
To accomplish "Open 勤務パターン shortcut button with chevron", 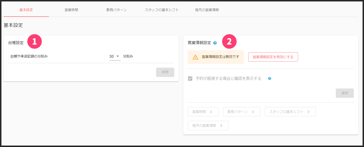I will (241, 112).
